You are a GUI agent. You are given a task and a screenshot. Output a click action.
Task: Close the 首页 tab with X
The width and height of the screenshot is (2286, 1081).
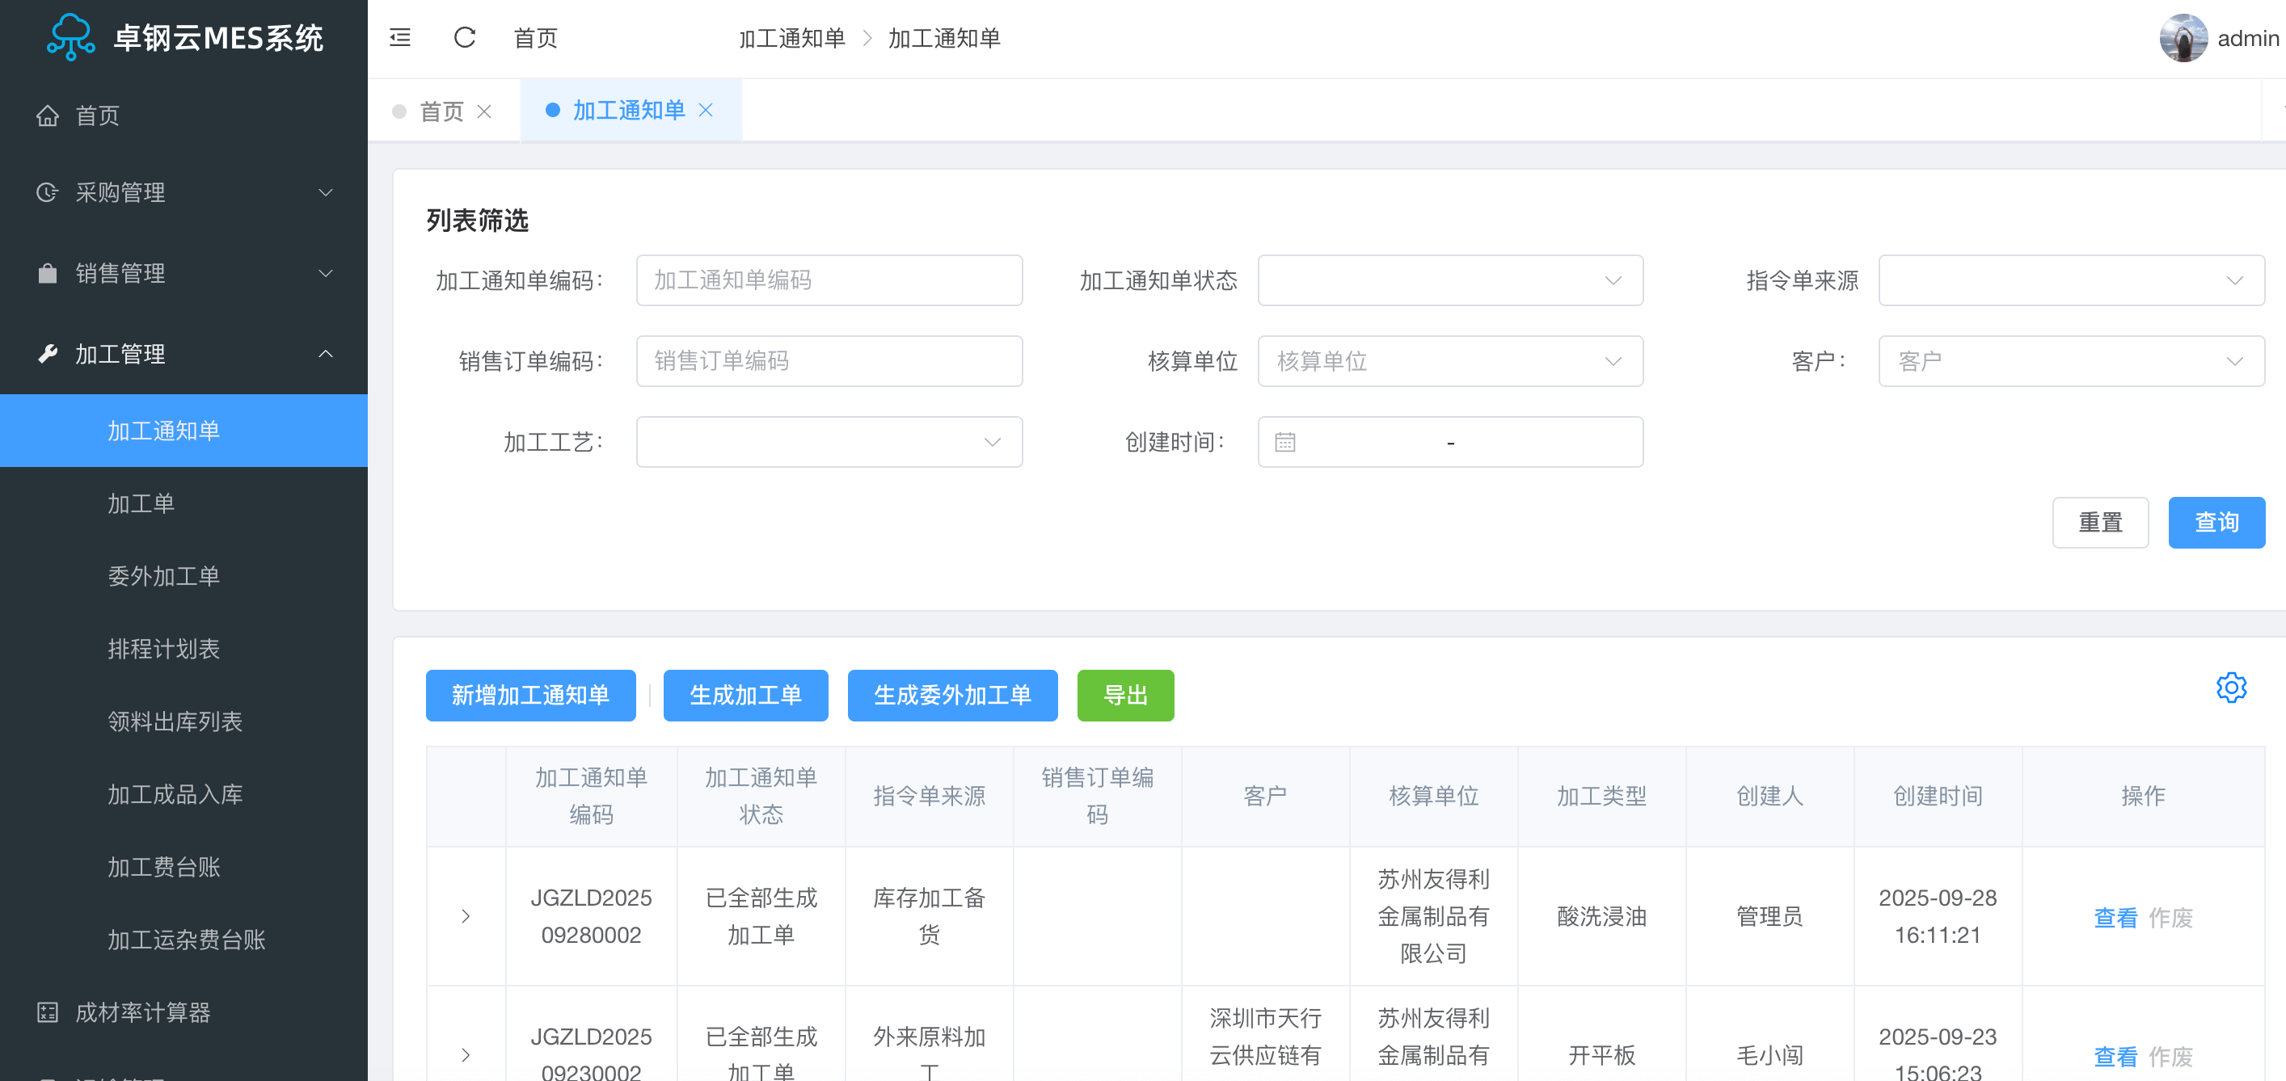click(x=483, y=111)
